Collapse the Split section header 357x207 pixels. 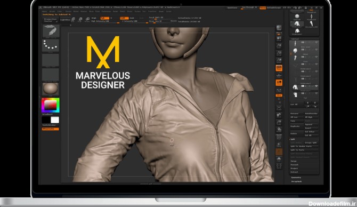(293, 139)
